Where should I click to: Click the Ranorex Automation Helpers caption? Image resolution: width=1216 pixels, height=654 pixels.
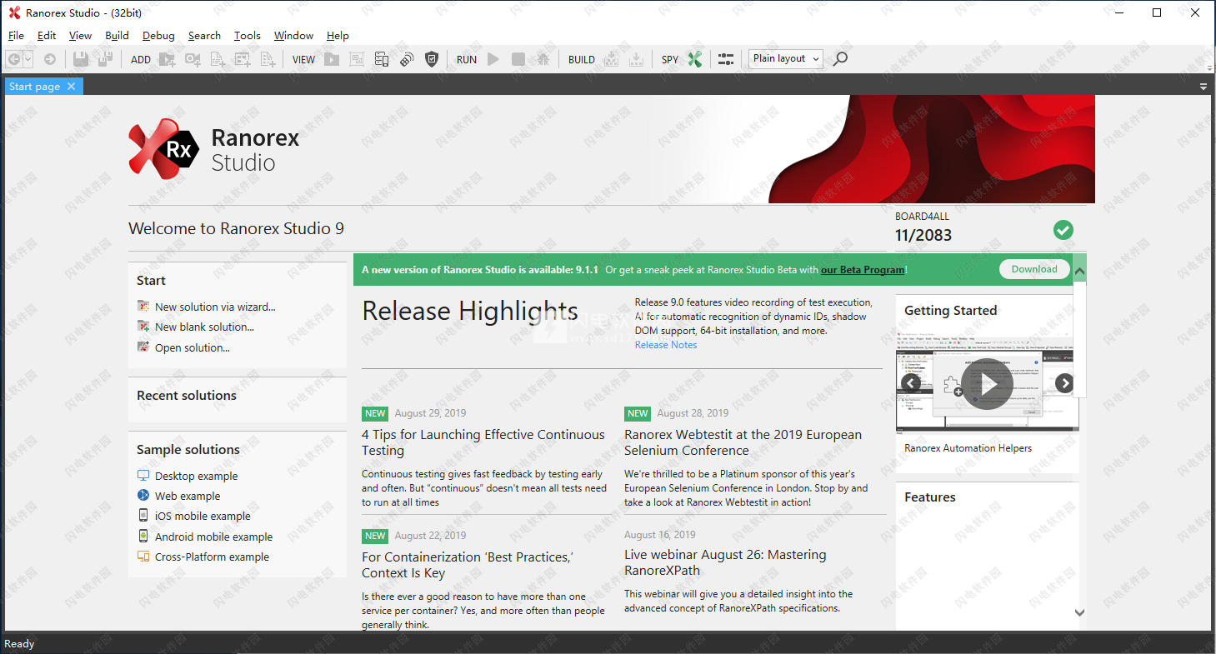[968, 448]
